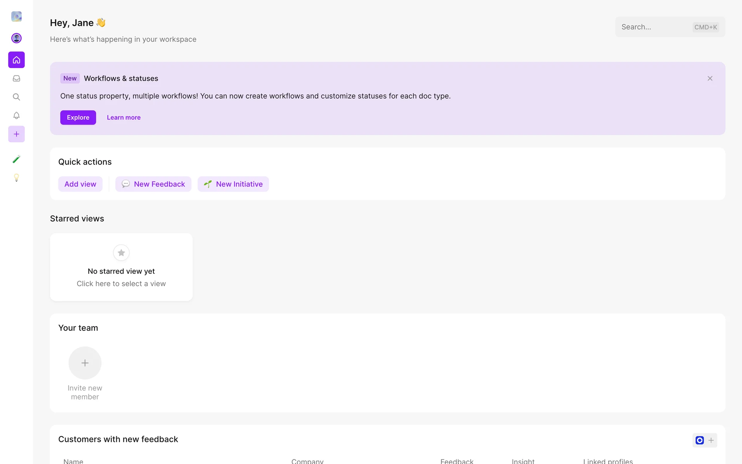Image resolution: width=742 pixels, height=464 pixels.
Task: Open the workspace logo in sidebar
Action: pyautogui.click(x=16, y=16)
